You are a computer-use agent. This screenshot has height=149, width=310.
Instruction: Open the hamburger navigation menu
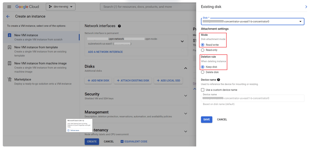pos(9,7)
